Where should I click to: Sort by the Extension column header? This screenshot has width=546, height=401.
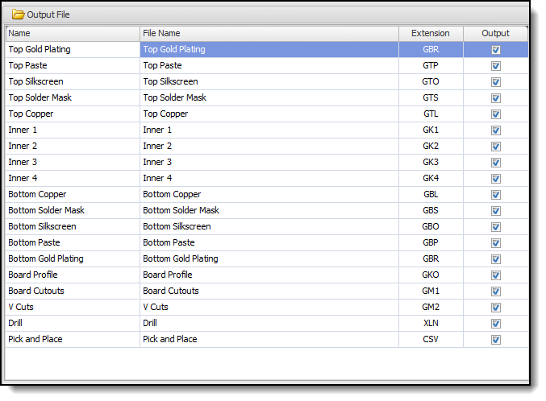(x=431, y=33)
